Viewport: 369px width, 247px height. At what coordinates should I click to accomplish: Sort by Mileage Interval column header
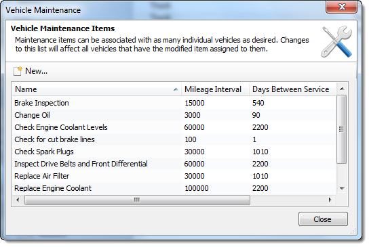[215, 89]
